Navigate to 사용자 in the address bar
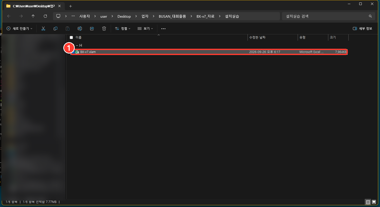380x207 pixels. tap(85, 16)
